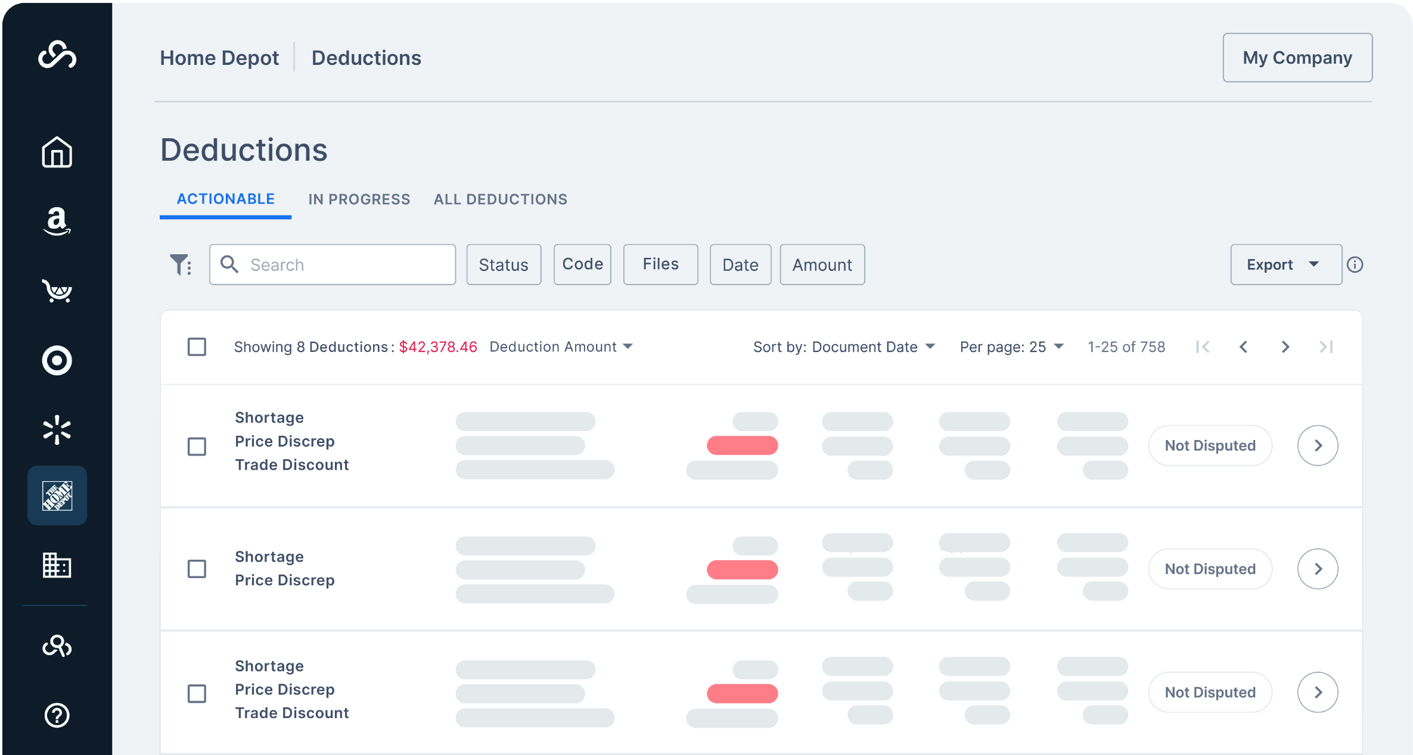
Task: Click the info icon beside Export
Action: click(x=1355, y=264)
